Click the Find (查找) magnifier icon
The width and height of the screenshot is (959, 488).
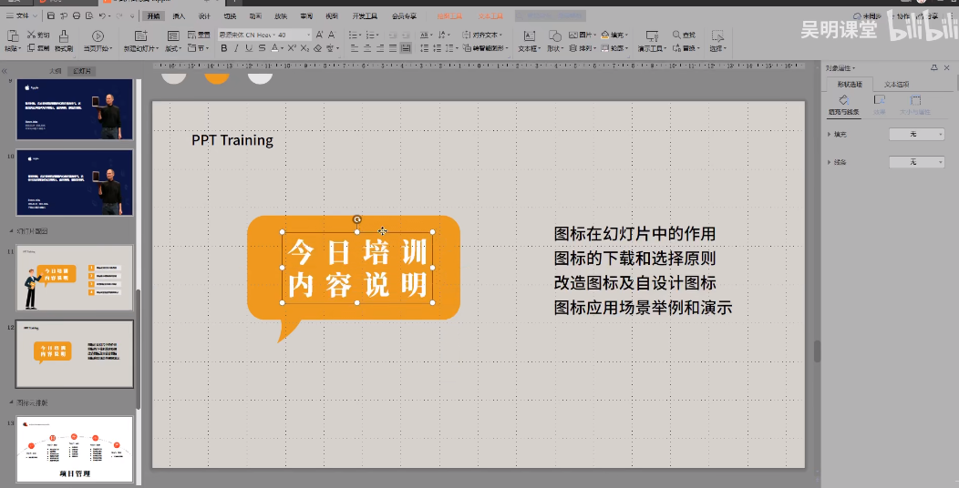pos(676,35)
